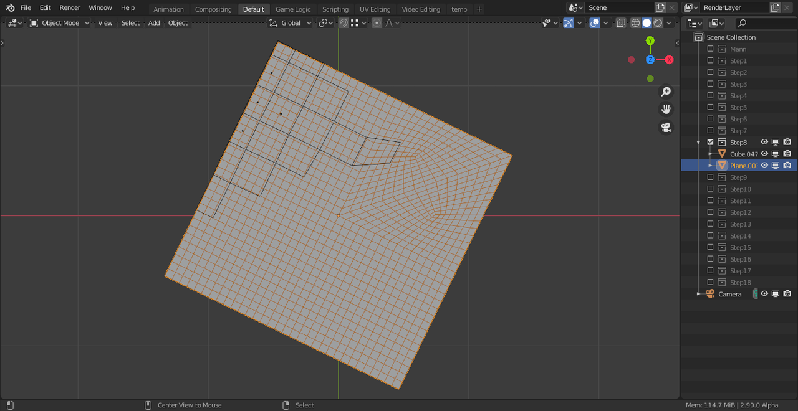Open the viewport View menu
Image resolution: width=798 pixels, height=411 pixels.
[x=105, y=23]
